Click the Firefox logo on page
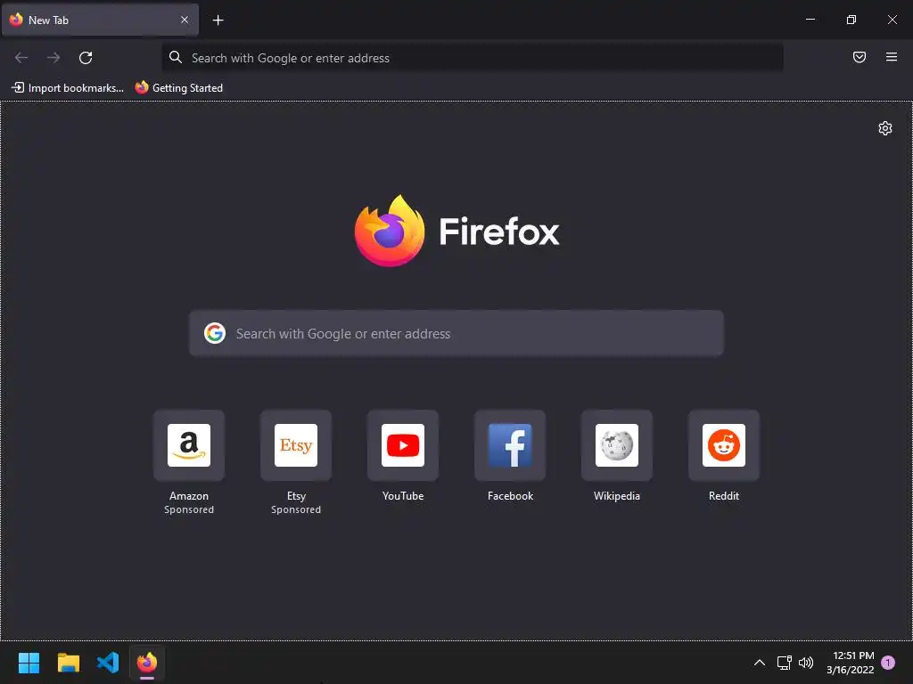913x684 pixels. pos(457,231)
